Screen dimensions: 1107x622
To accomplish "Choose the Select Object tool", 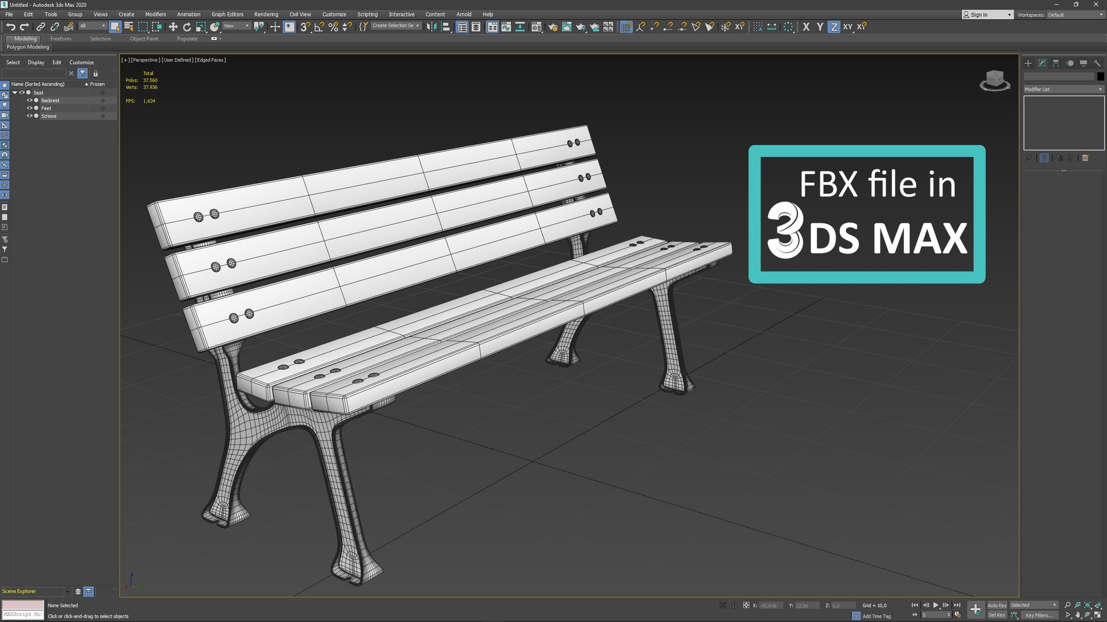I will tap(115, 26).
